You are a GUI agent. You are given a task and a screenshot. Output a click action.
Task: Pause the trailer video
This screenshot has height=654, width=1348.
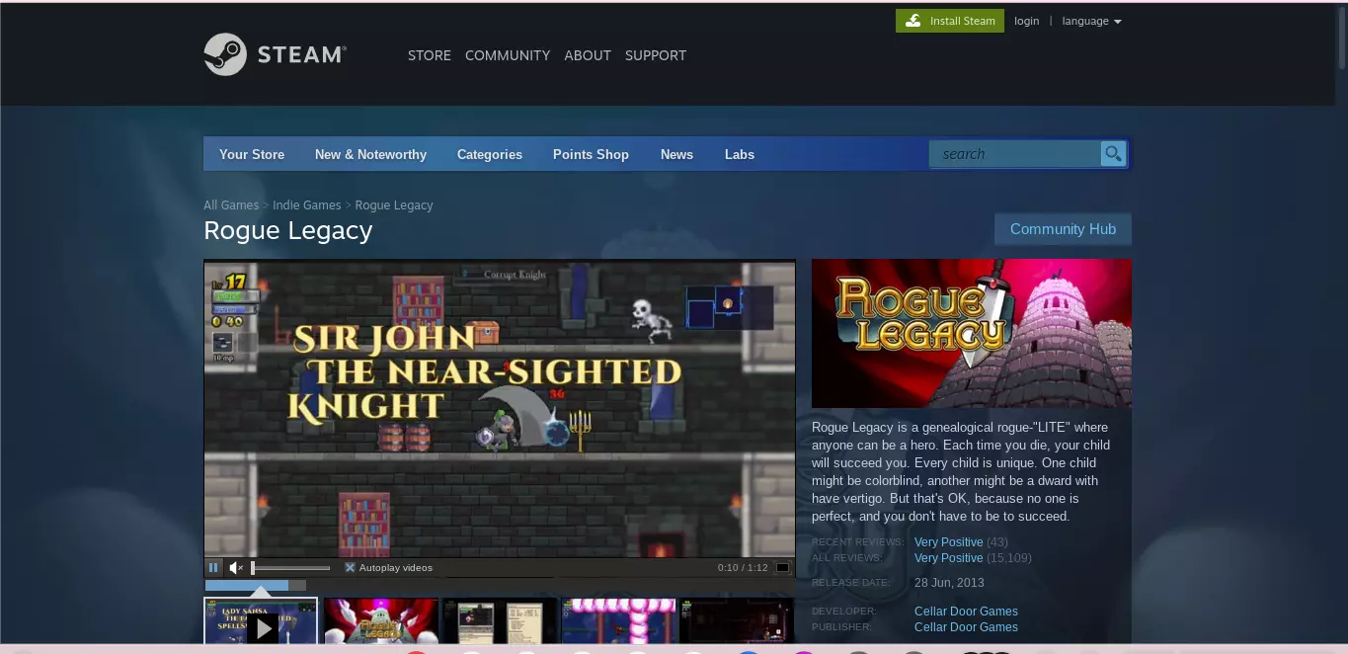(x=213, y=568)
